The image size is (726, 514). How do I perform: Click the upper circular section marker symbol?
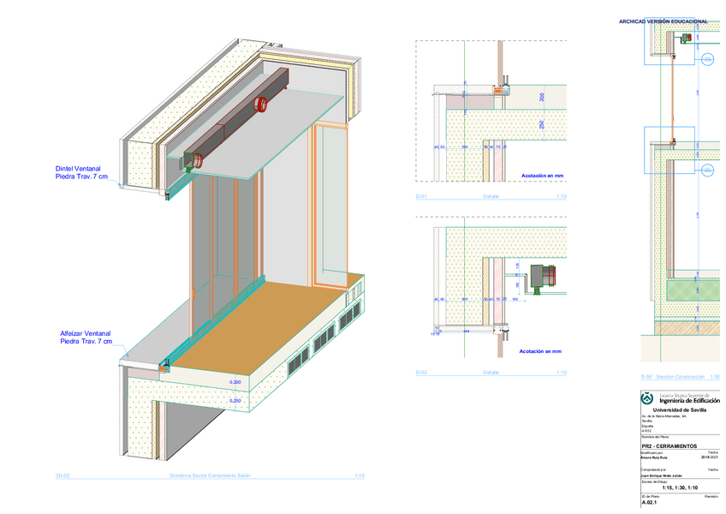(707, 59)
